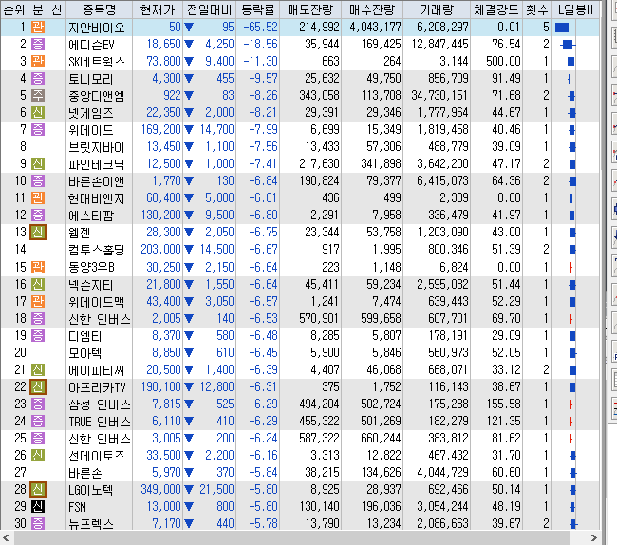The image size is (617, 545).
Task: Click the orange 관 badge for 위메이드맥
Action: coord(38,301)
